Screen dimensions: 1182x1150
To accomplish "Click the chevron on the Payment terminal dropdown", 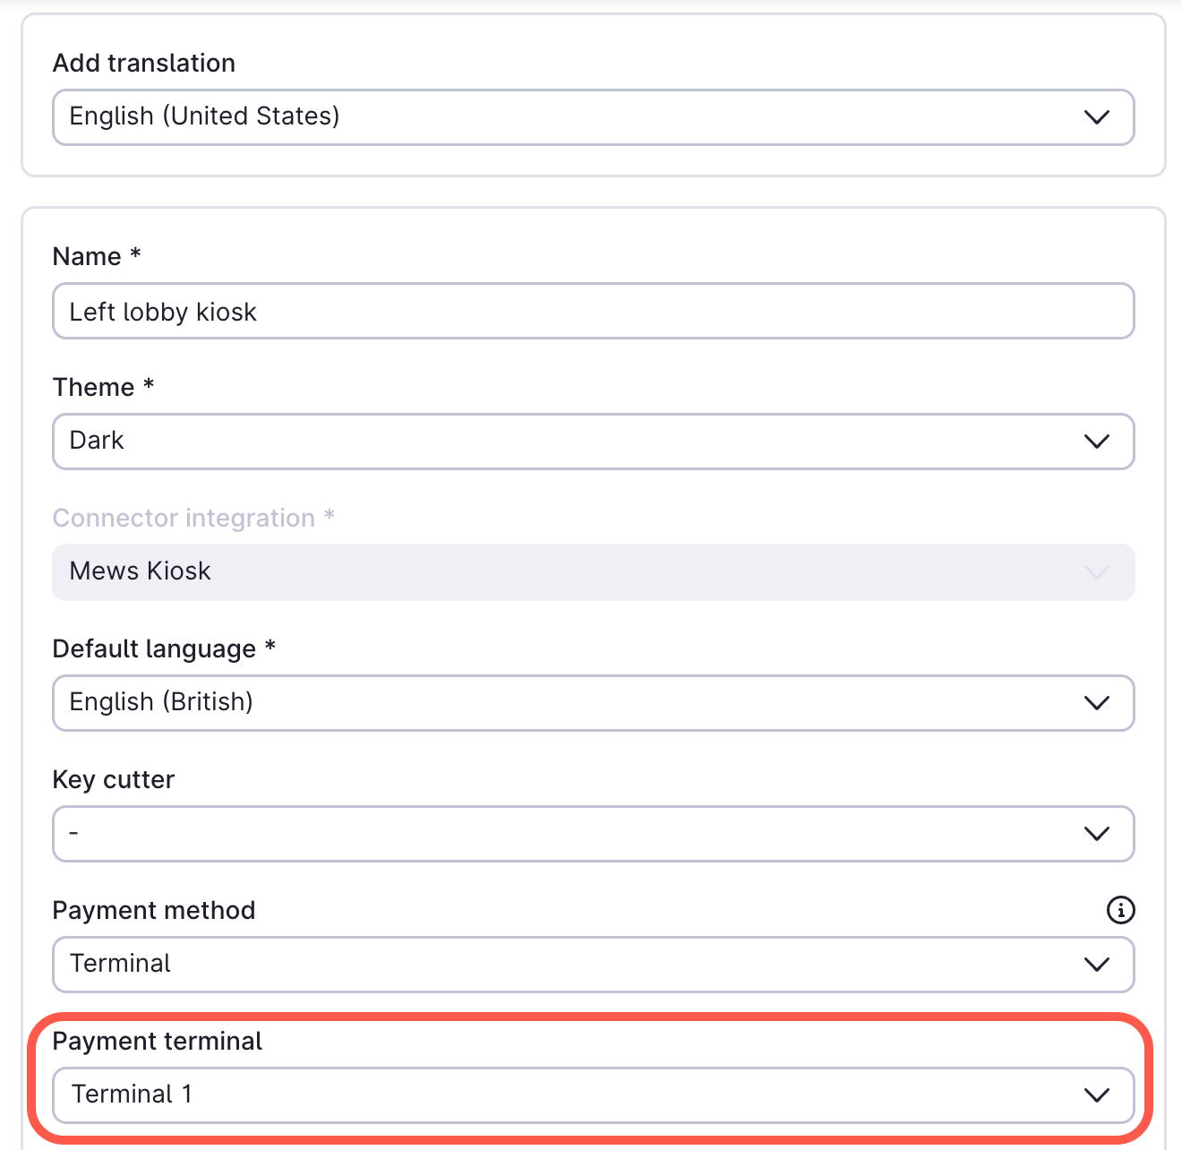I will coord(1096,1094).
